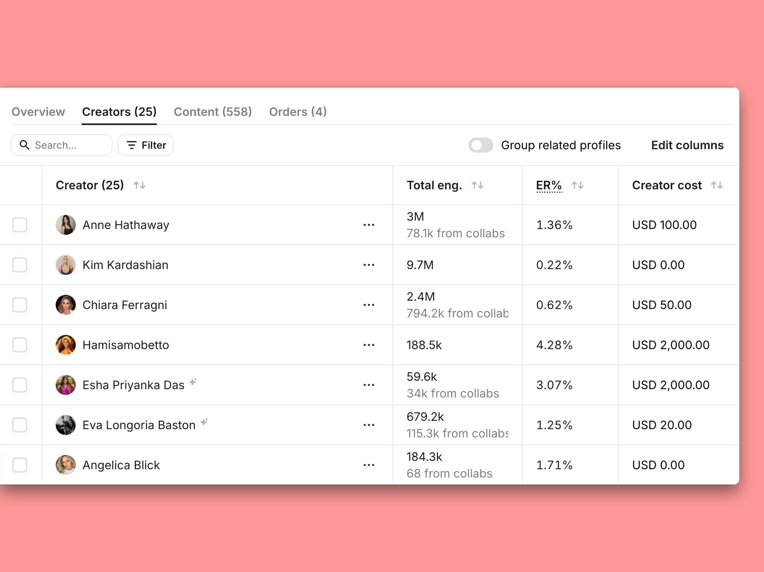This screenshot has width=764, height=572.
Task: Click the 0.22% ER value
Action: coord(554,265)
